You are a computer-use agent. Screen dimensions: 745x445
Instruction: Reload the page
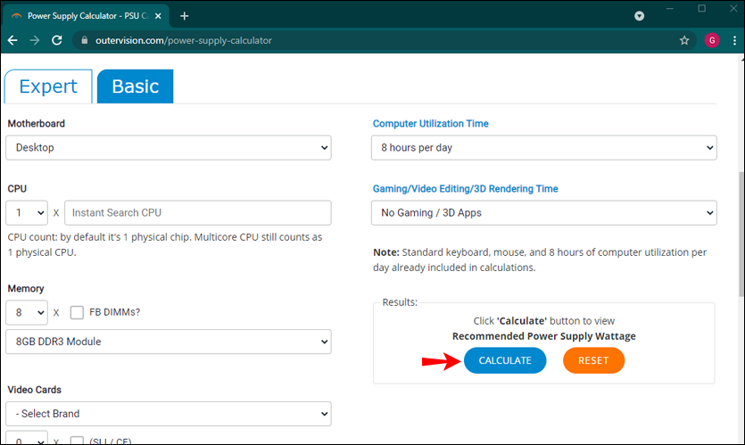pos(57,40)
